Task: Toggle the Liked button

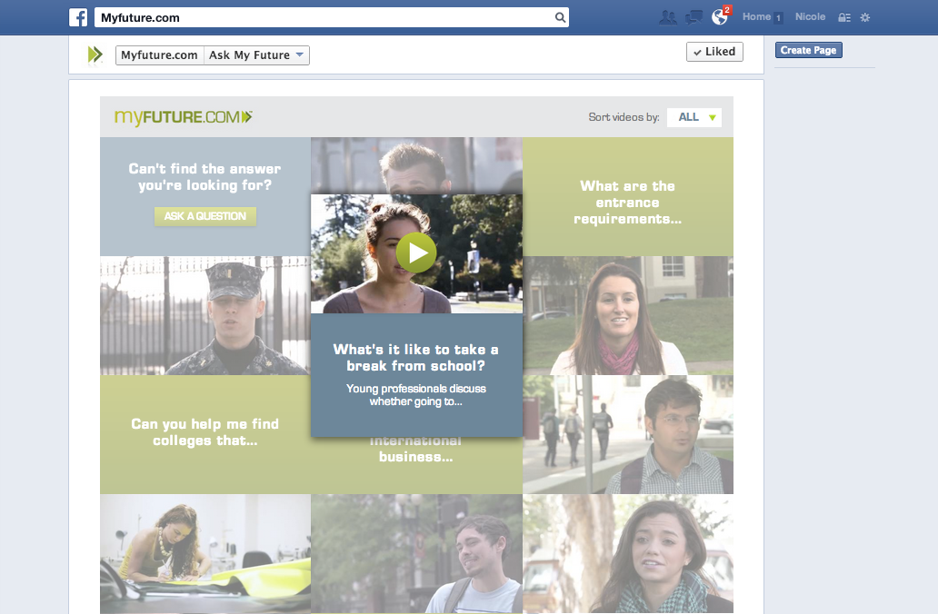Action: [x=714, y=52]
